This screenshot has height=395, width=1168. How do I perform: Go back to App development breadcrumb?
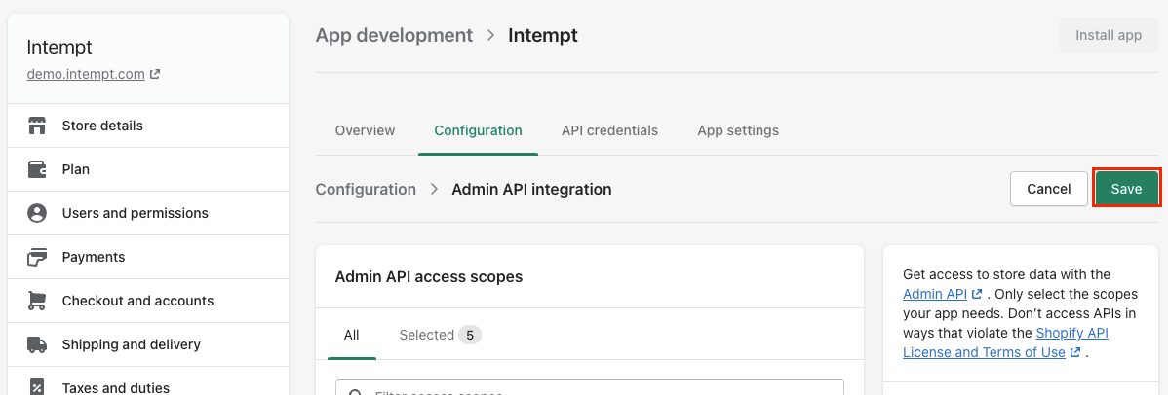(x=394, y=35)
